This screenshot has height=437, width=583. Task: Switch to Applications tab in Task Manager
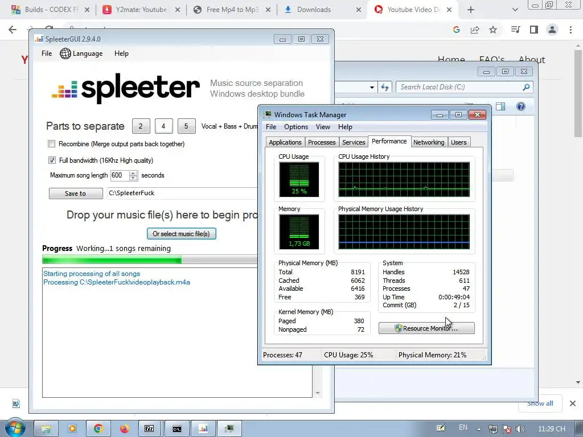tap(285, 142)
